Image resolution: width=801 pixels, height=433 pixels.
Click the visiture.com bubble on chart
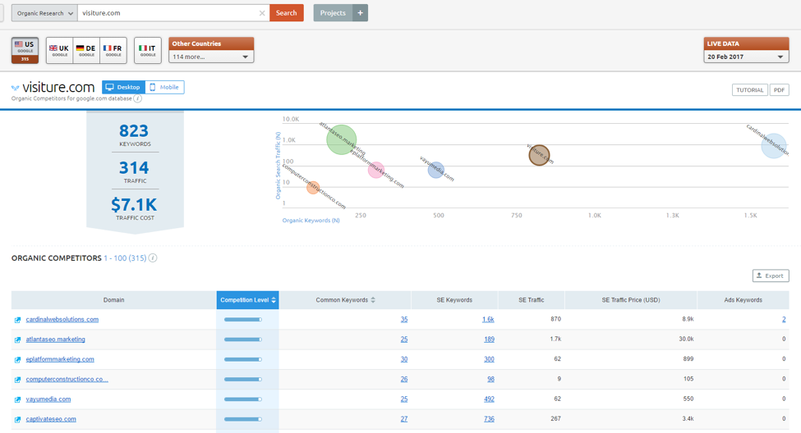click(538, 154)
